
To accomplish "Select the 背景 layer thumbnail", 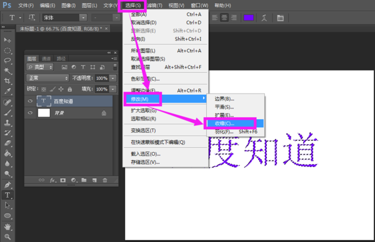I will click(44, 113).
